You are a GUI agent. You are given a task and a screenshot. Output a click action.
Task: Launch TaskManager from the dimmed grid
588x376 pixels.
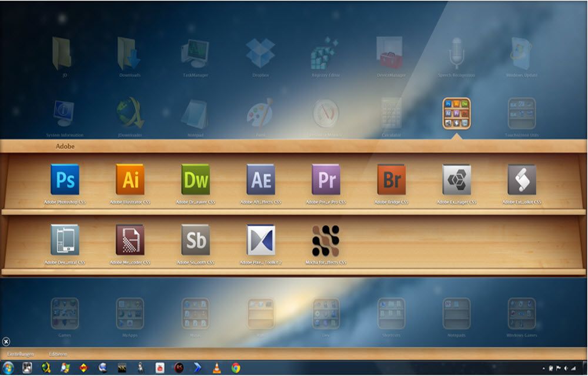195,53
